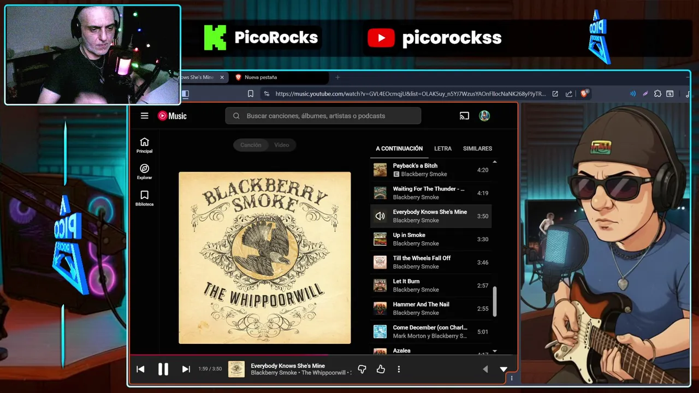Screen dimensions: 699x393
Task: Click Blackberry Smoke under Let It Burn
Action: click(x=416, y=290)
